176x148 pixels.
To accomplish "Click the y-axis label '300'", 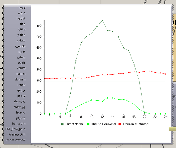I will 39,81.
